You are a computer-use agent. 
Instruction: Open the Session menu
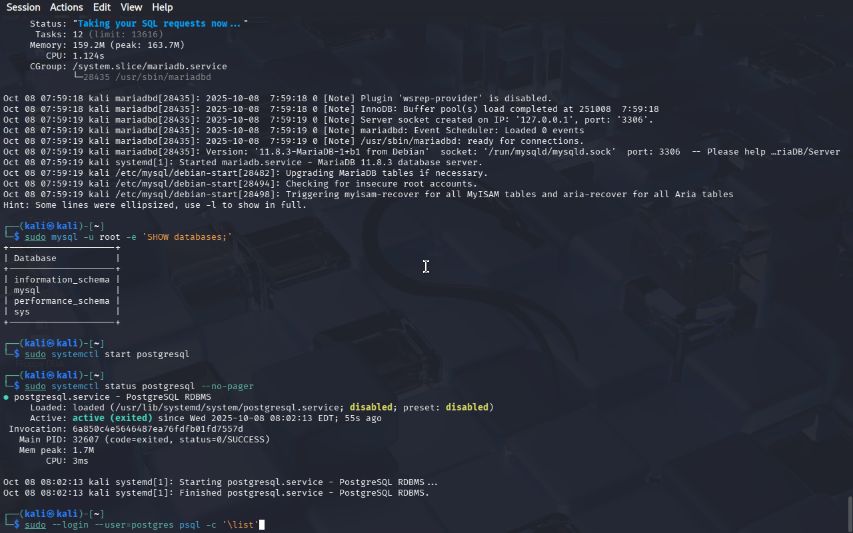(x=23, y=7)
